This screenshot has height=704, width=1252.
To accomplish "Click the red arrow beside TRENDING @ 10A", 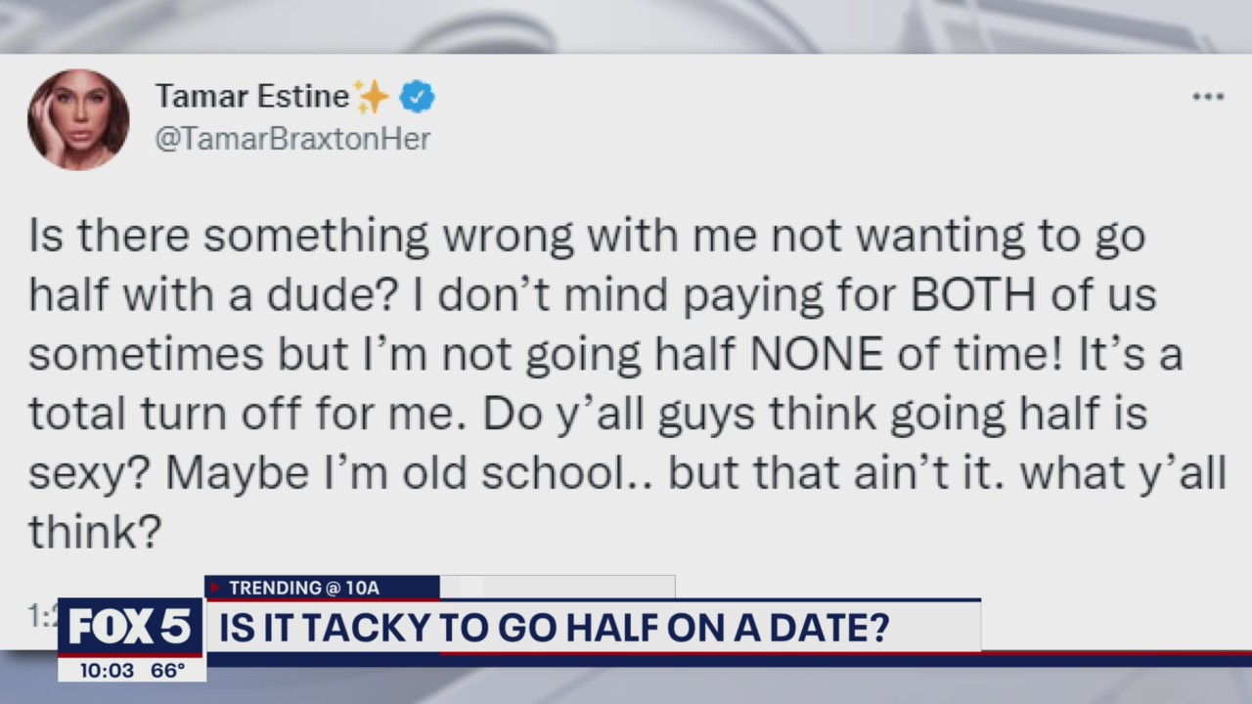I will coord(216,588).
